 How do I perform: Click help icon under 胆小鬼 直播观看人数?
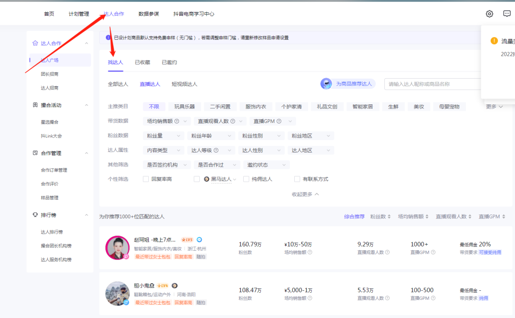pos(387,298)
